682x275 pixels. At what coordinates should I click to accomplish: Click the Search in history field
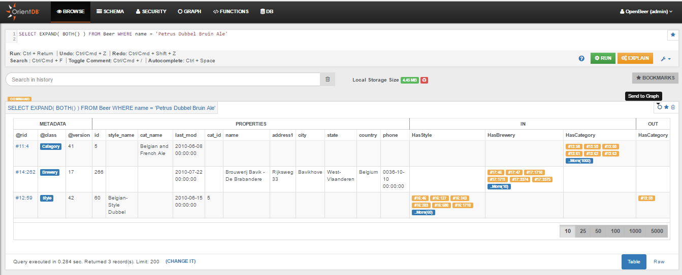(x=163, y=80)
